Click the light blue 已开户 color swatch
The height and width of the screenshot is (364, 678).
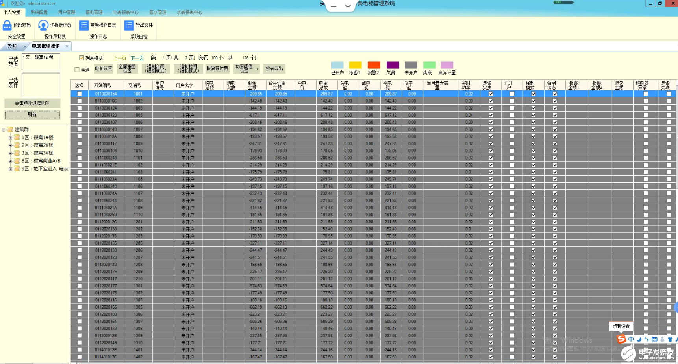click(x=337, y=65)
